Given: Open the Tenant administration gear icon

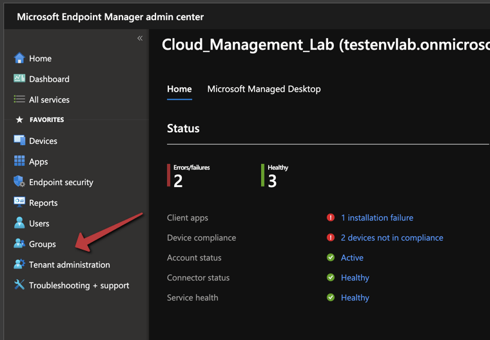Looking at the screenshot, I should [x=19, y=265].
